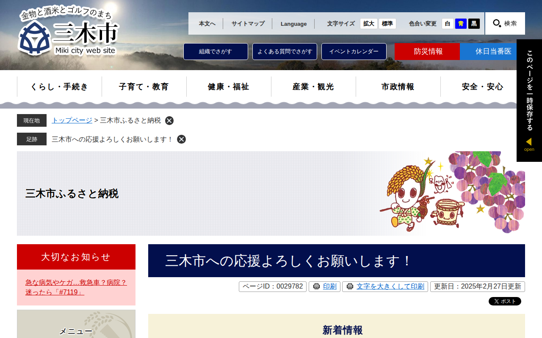Jump to main content via 本文へ
Image resolution: width=542 pixels, height=338 pixels.
click(207, 24)
